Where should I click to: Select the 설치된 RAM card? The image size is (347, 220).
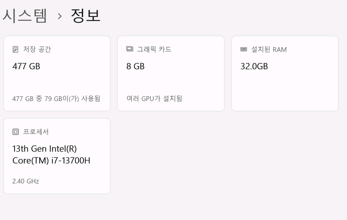pyautogui.click(x=285, y=73)
